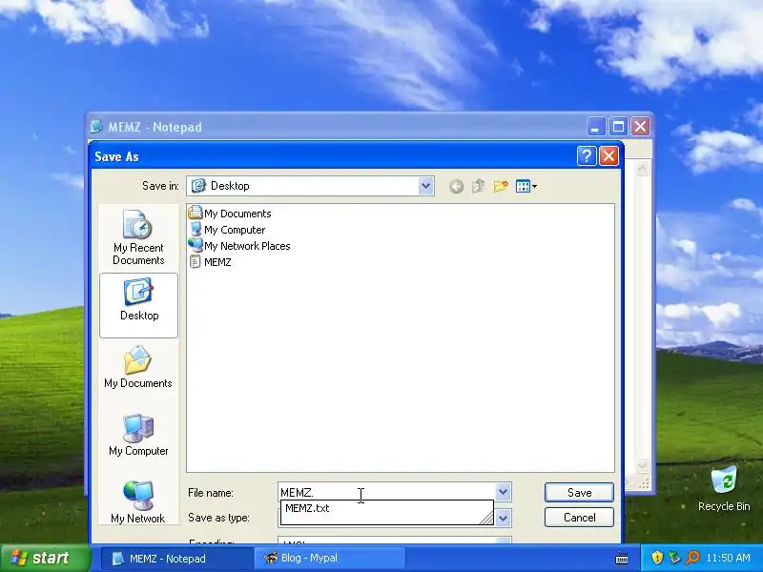This screenshot has width=763, height=572.
Task: Select the MEMZ text file in list
Action: [211, 261]
